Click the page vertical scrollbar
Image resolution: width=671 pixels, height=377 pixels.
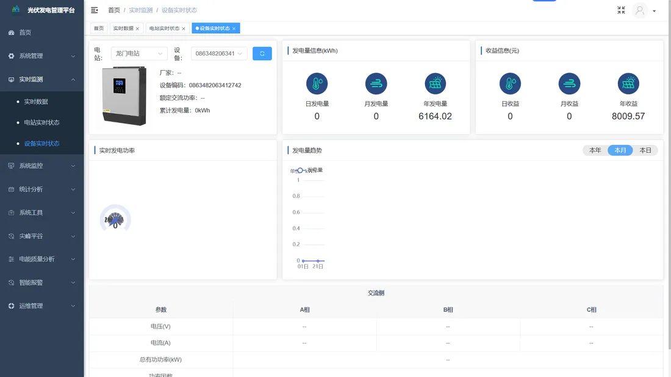pyautogui.click(x=669, y=175)
